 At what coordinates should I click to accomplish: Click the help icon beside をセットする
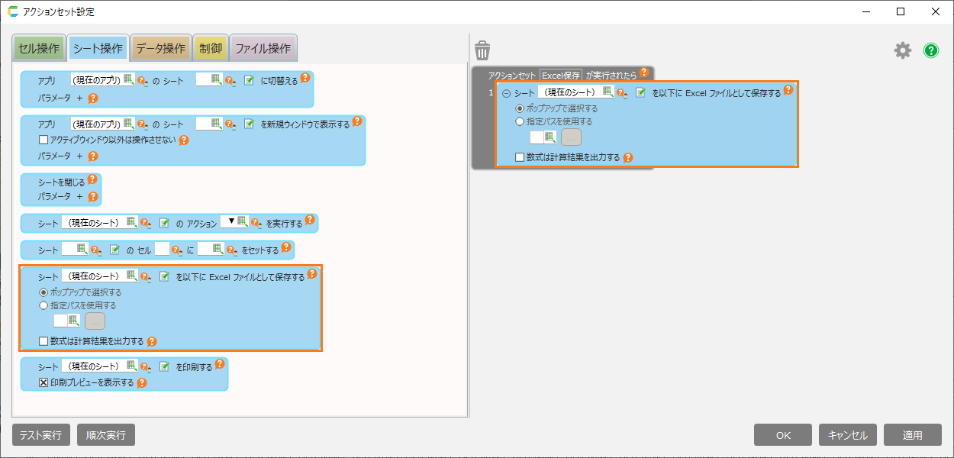click(x=285, y=247)
